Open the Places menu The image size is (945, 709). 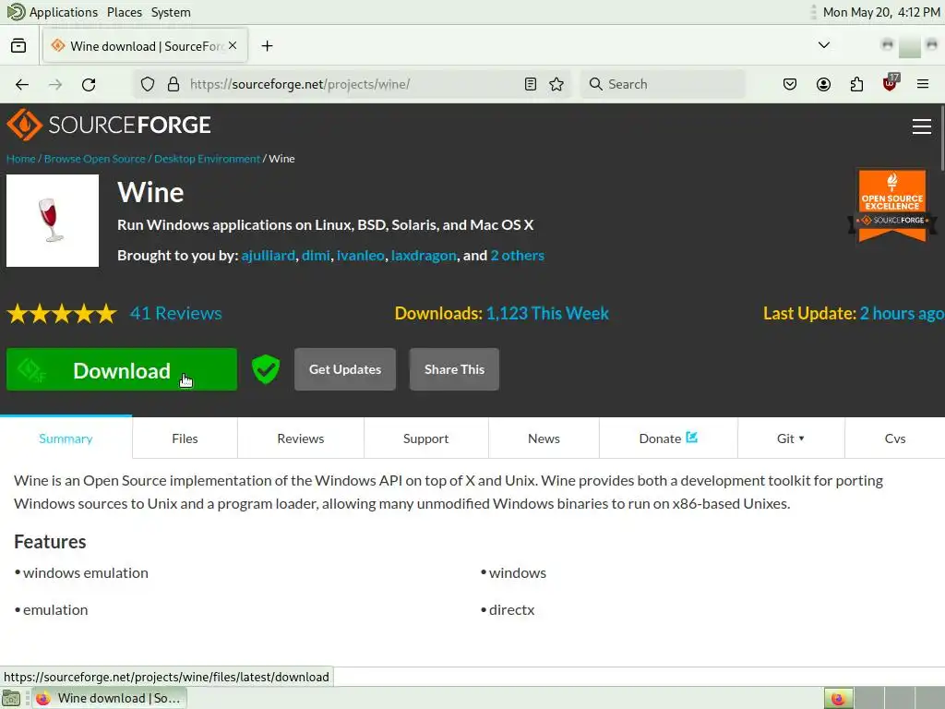click(x=125, y=12)
